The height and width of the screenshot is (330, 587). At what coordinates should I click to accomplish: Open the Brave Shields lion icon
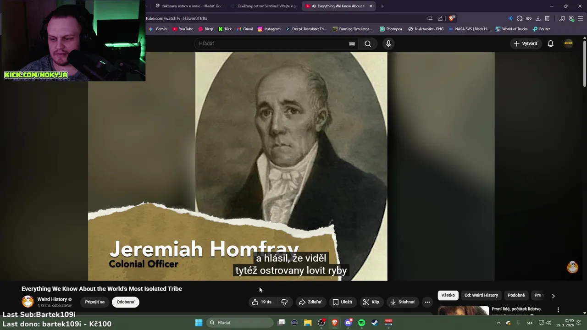(x=452, y=18)
